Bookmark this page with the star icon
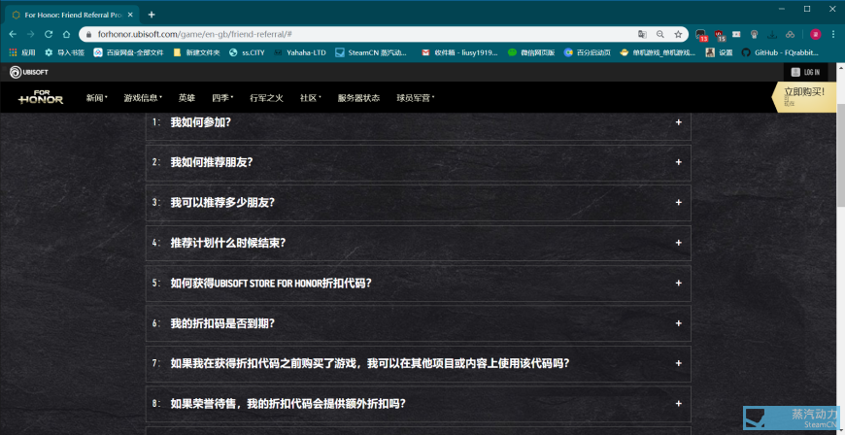The width and height of the screenshot is (845, 435). tap(678, 34)
